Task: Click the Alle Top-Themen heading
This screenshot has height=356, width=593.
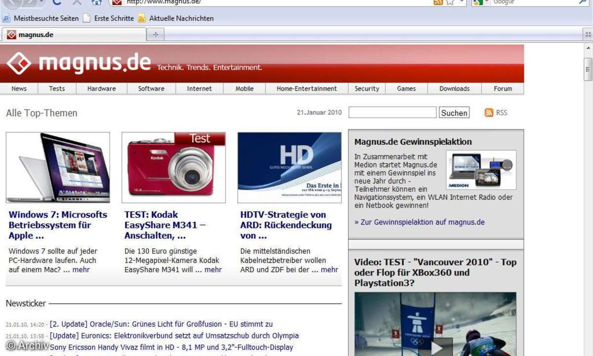Action: click(x=42, y=113)
